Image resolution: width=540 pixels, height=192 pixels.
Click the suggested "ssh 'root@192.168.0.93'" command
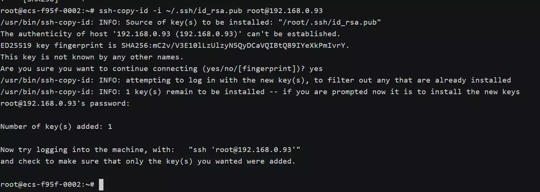coord(244,150)
